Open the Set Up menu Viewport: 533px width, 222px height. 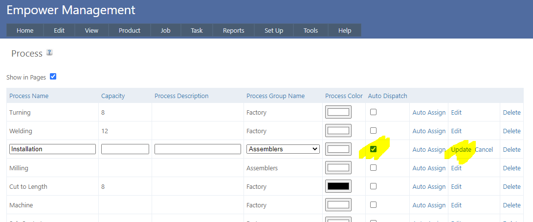pyautogui.click(x=274, y=30)
